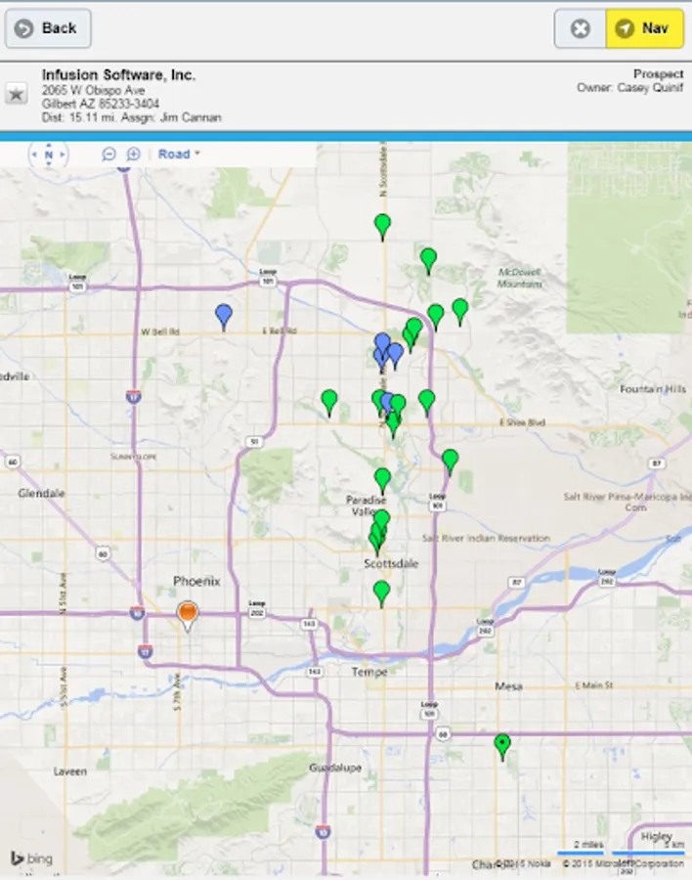The height and width of the screenshot is (880, 692).
Task: Pan the map left with the compass arrow
Action: (34, 154)
